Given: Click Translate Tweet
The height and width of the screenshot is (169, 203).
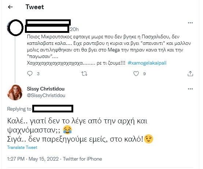Looking at the screenshot, I should [22, 147].
